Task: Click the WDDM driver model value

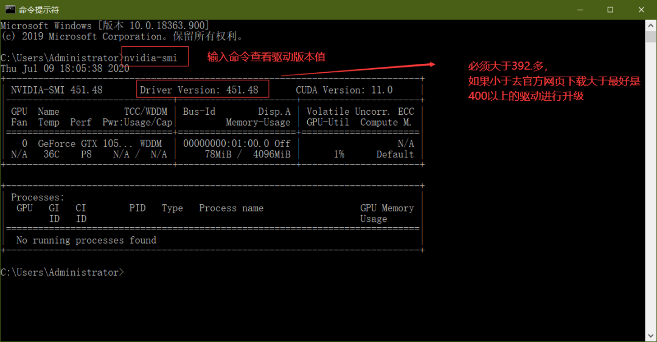Action: tap(151, 143)
